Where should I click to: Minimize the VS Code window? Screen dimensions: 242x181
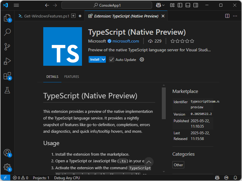pos(207,5)
